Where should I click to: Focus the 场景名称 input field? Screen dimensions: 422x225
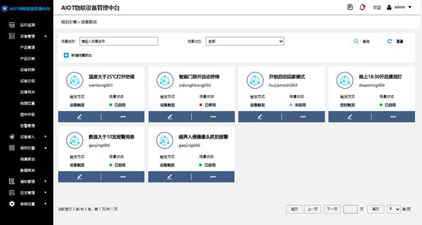tap(119, 41)
